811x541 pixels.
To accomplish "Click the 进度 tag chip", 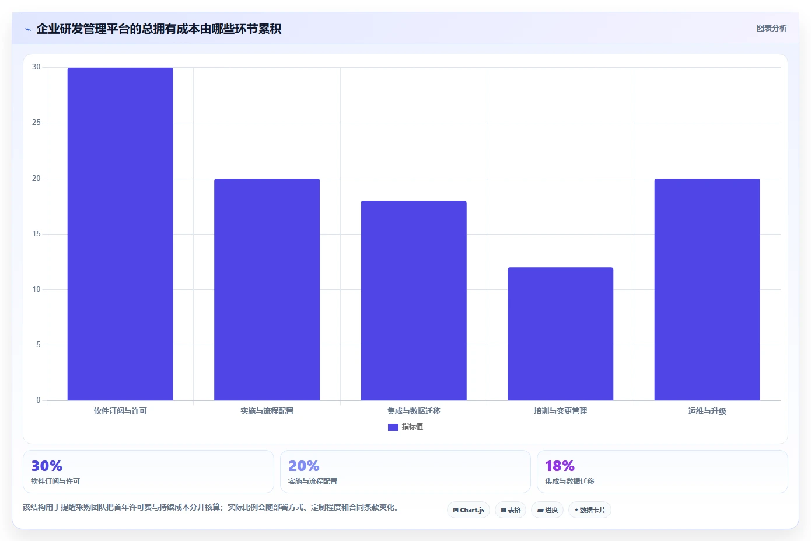I will click(x=547, y=510).
